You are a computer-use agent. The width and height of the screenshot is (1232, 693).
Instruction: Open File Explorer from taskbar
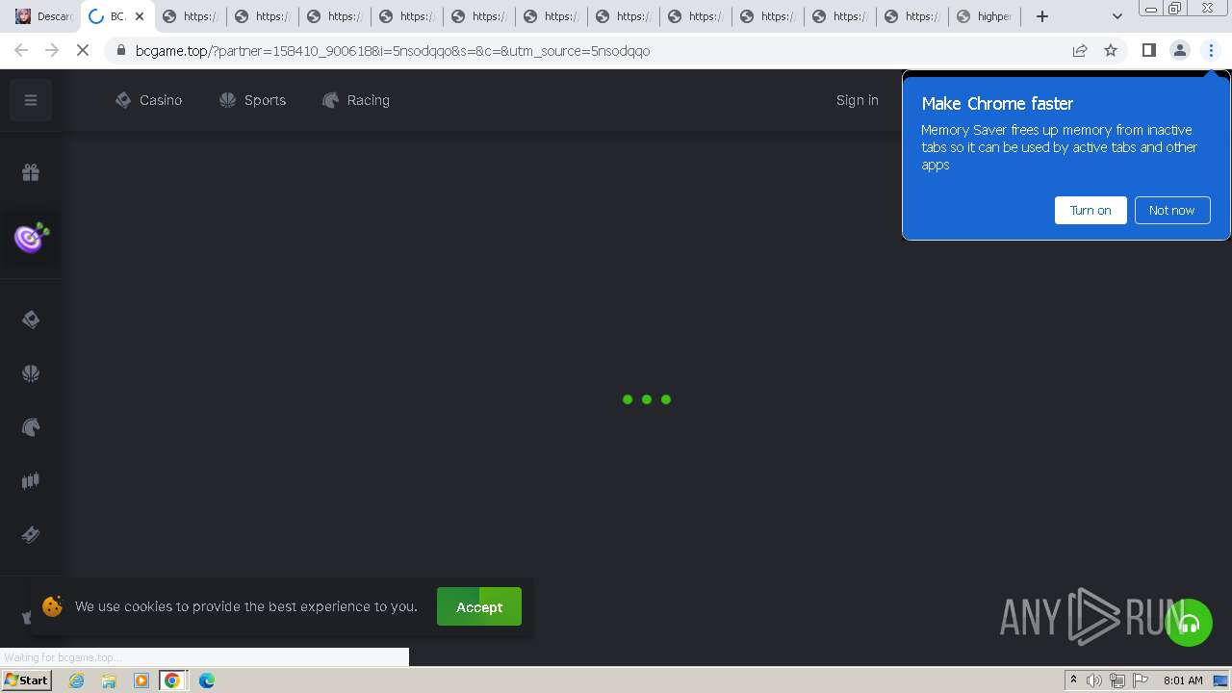click(x=109, y=680)
